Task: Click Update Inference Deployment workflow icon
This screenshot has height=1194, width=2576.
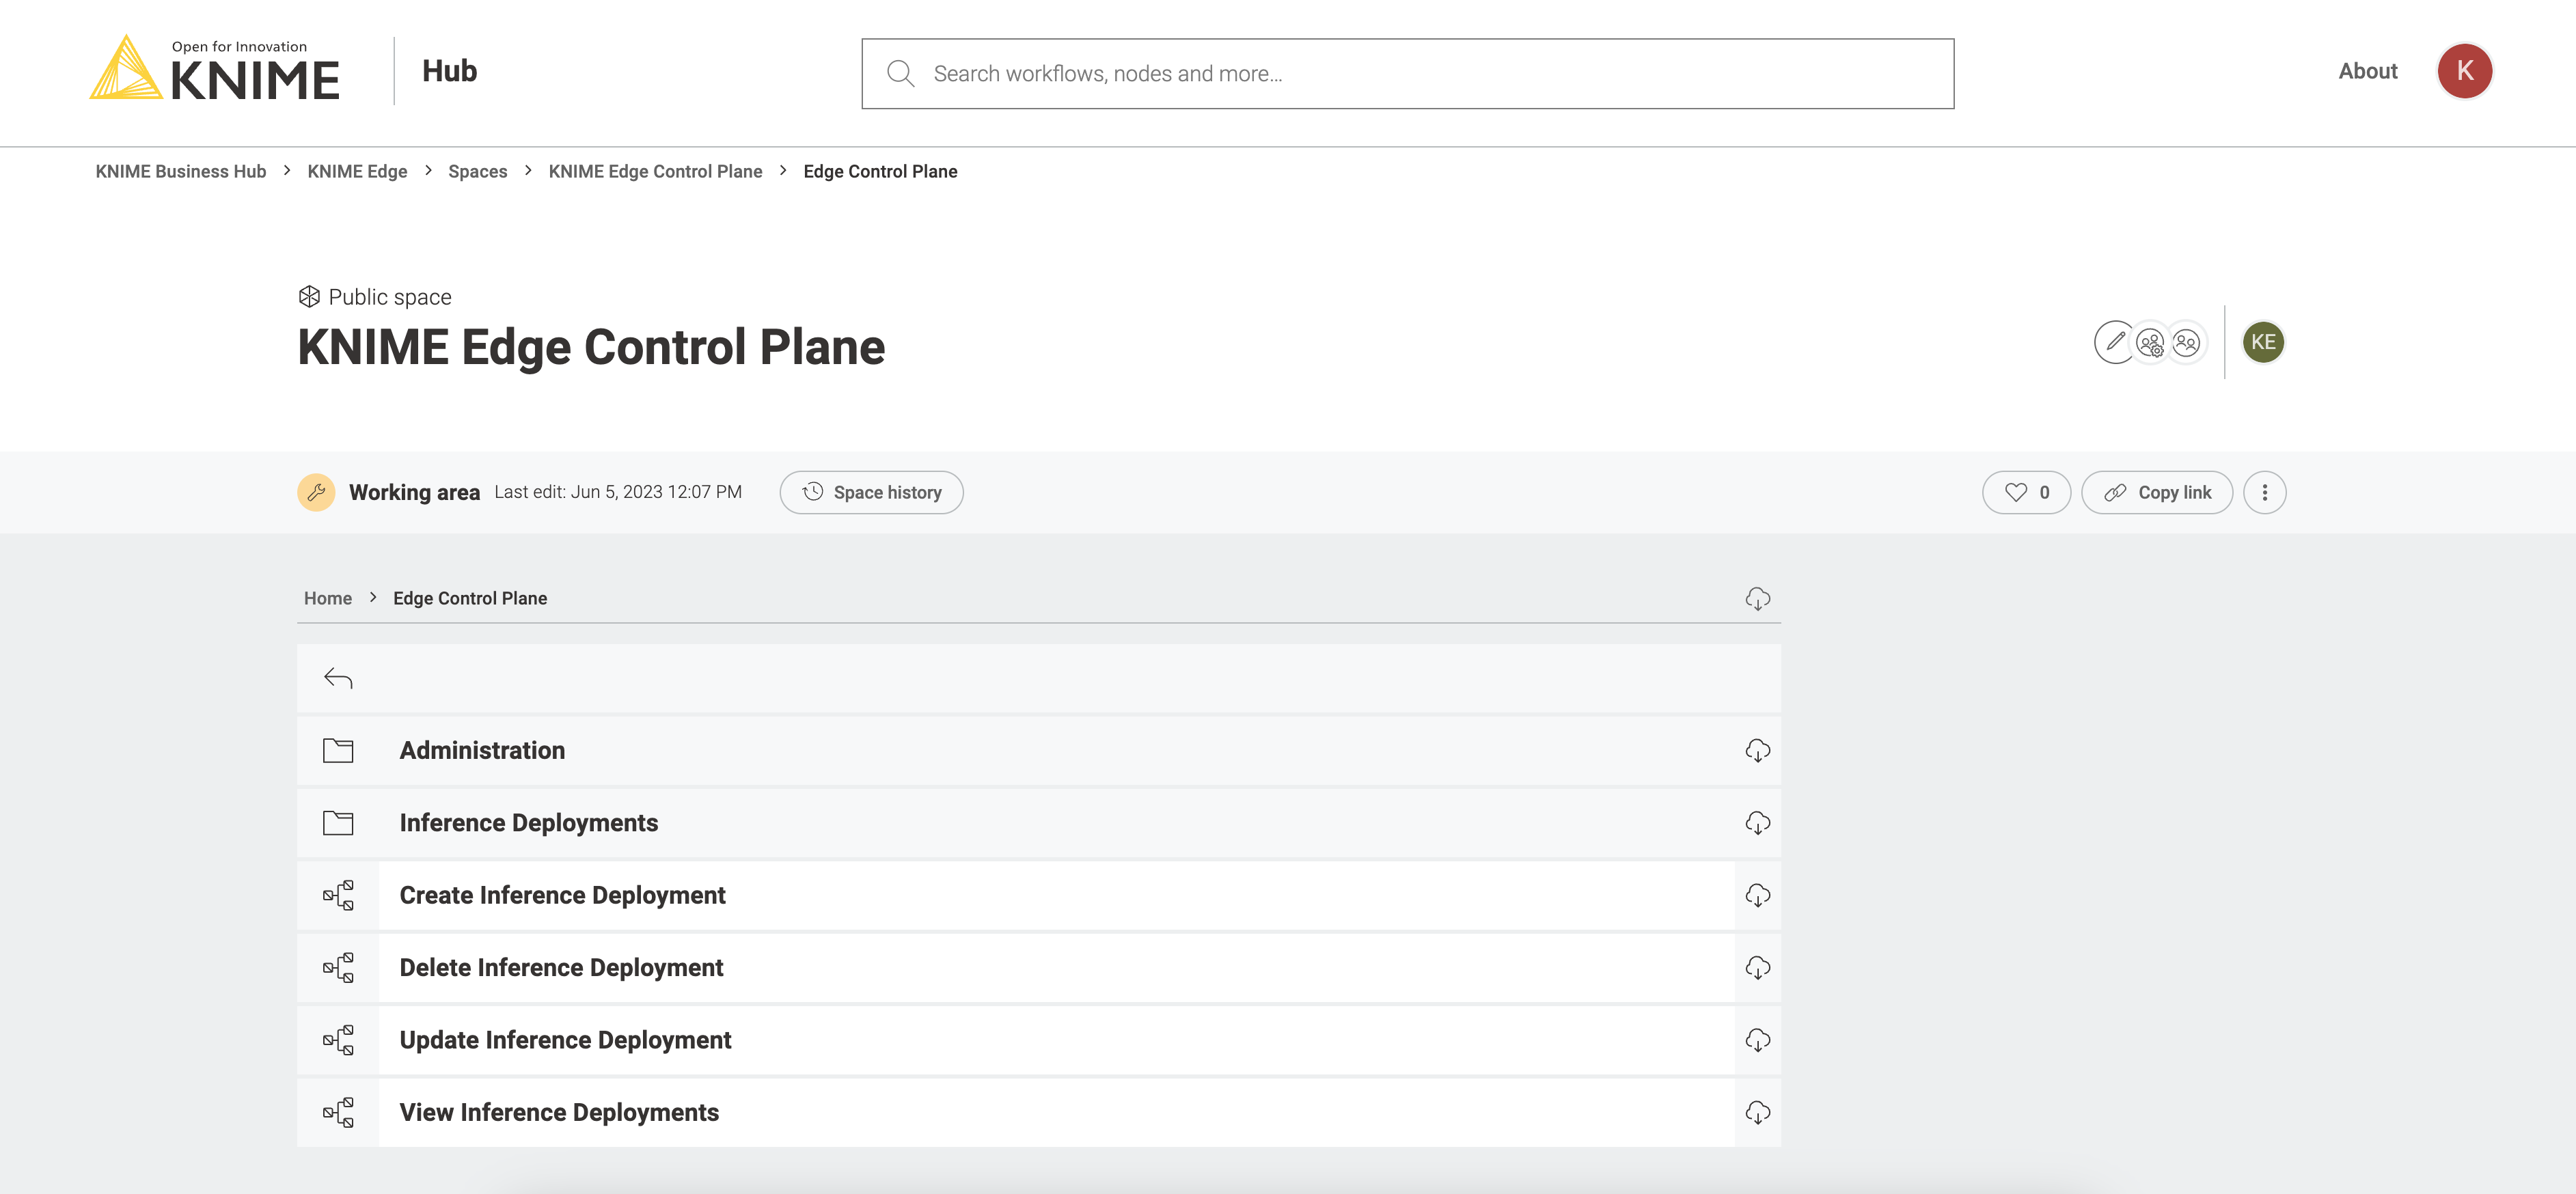Action: [338, 1040]
